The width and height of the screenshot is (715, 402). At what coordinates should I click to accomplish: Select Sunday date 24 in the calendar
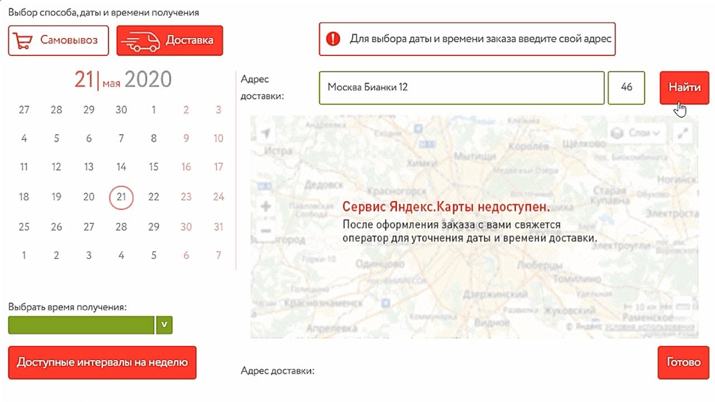pos(218,197)
